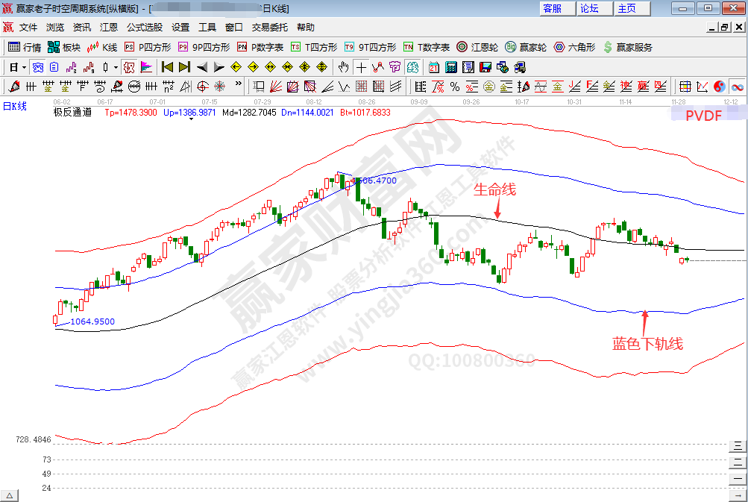Select the percent sign drawing tool

click(454, 87)
